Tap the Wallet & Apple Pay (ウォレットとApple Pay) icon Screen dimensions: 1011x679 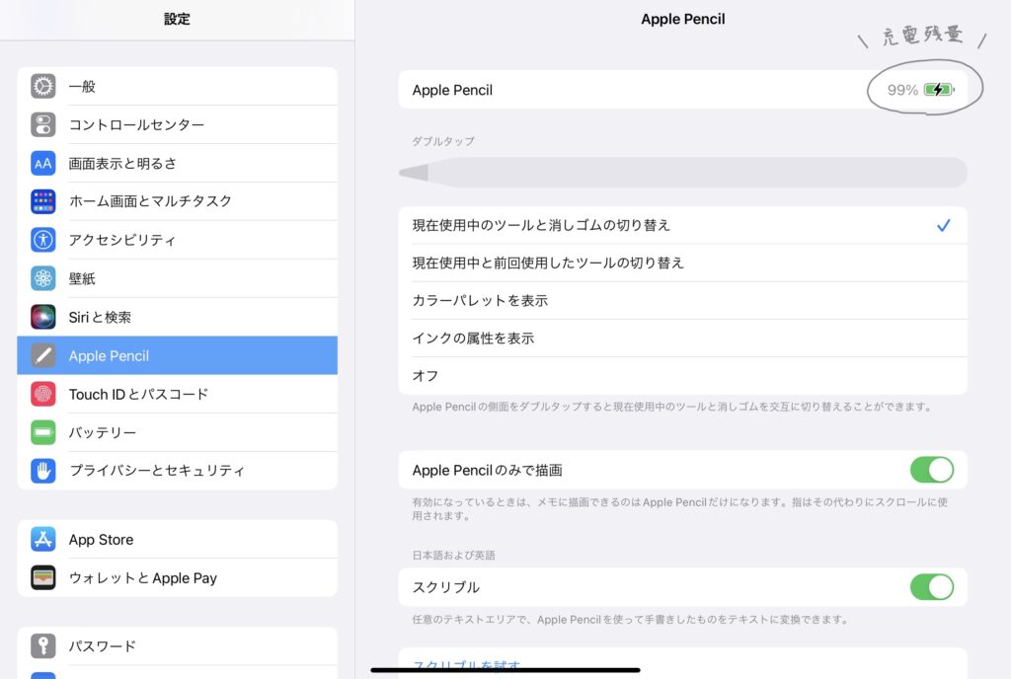[x=43, y=578]
